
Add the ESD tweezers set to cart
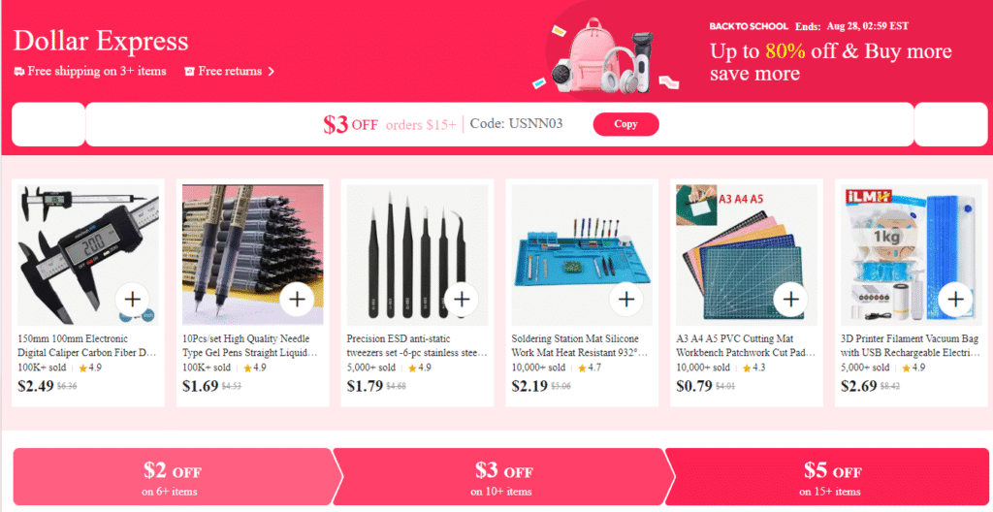(462, 299)
